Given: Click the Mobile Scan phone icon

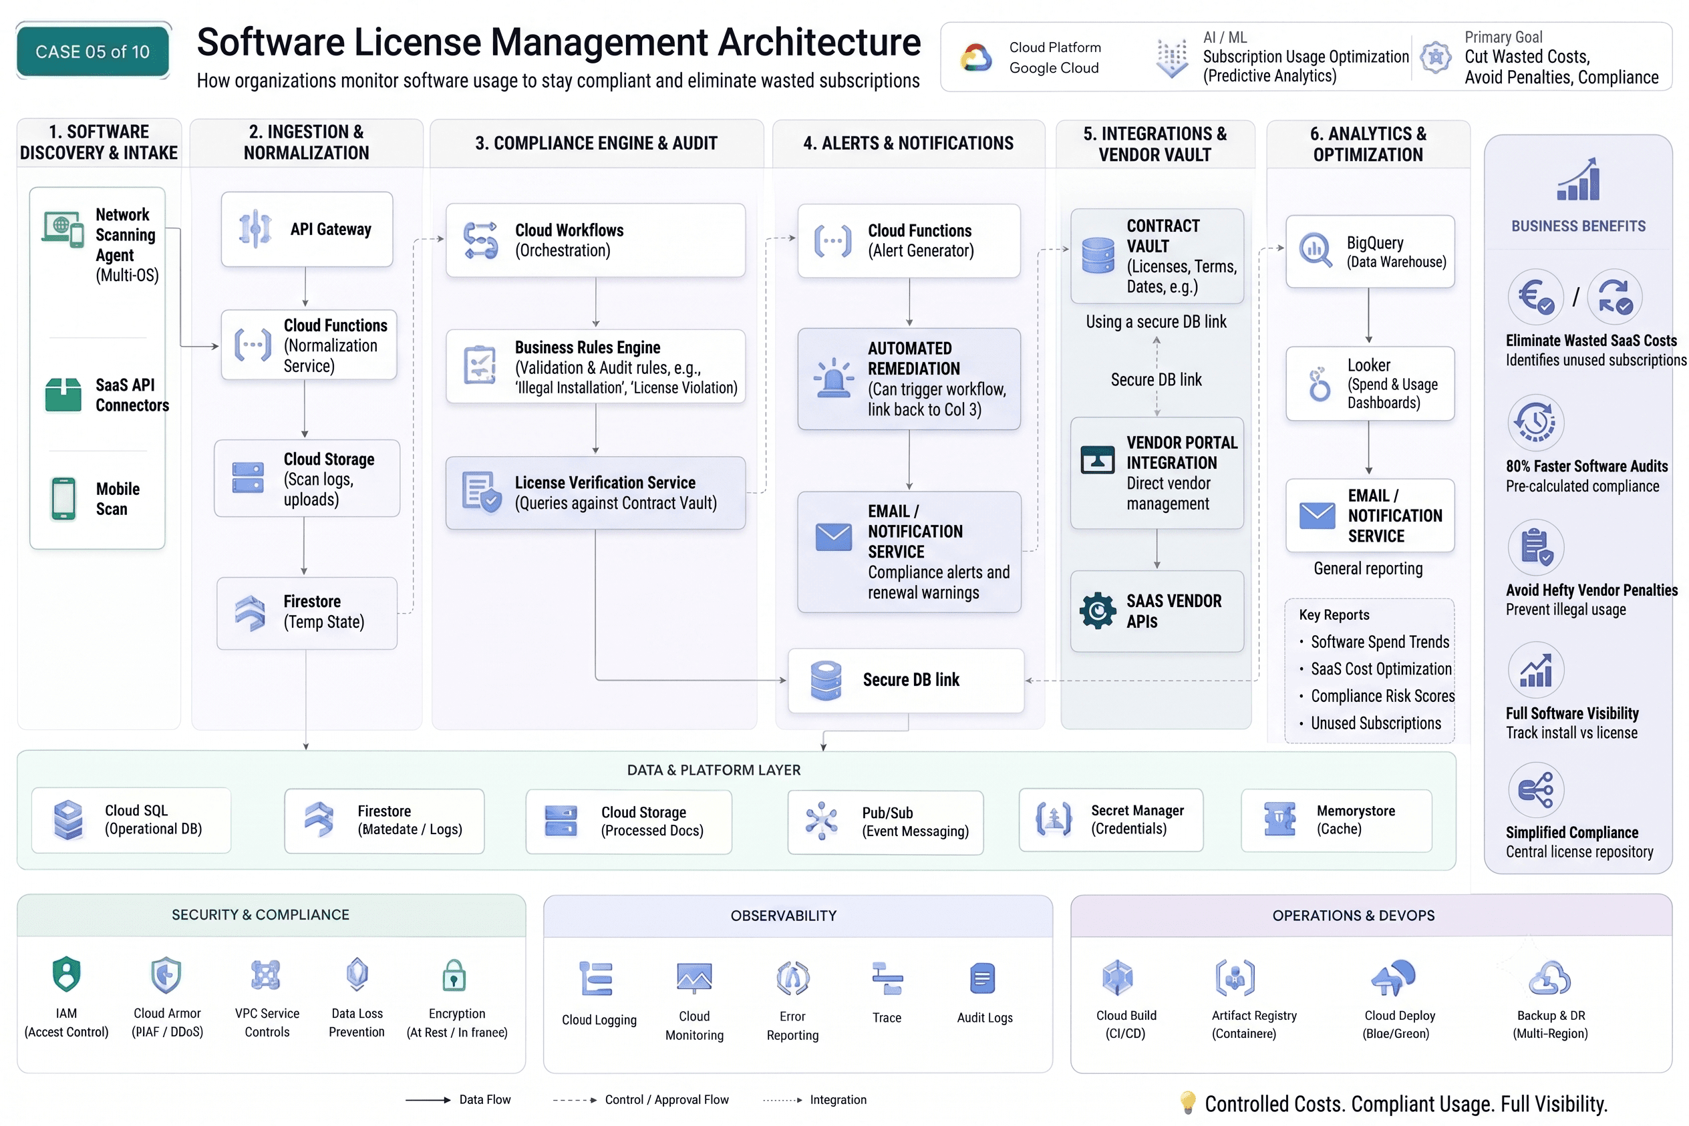Looking at the screenshot, I should pos(63,498).
